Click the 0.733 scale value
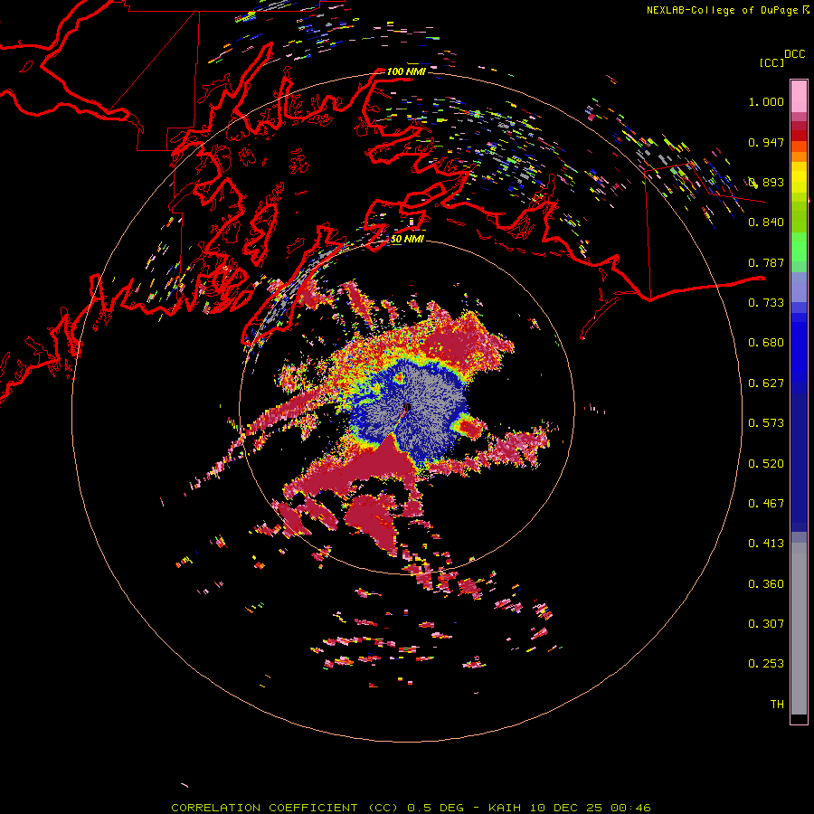Screen dimensions: 814x814 (x=766, y=303)
